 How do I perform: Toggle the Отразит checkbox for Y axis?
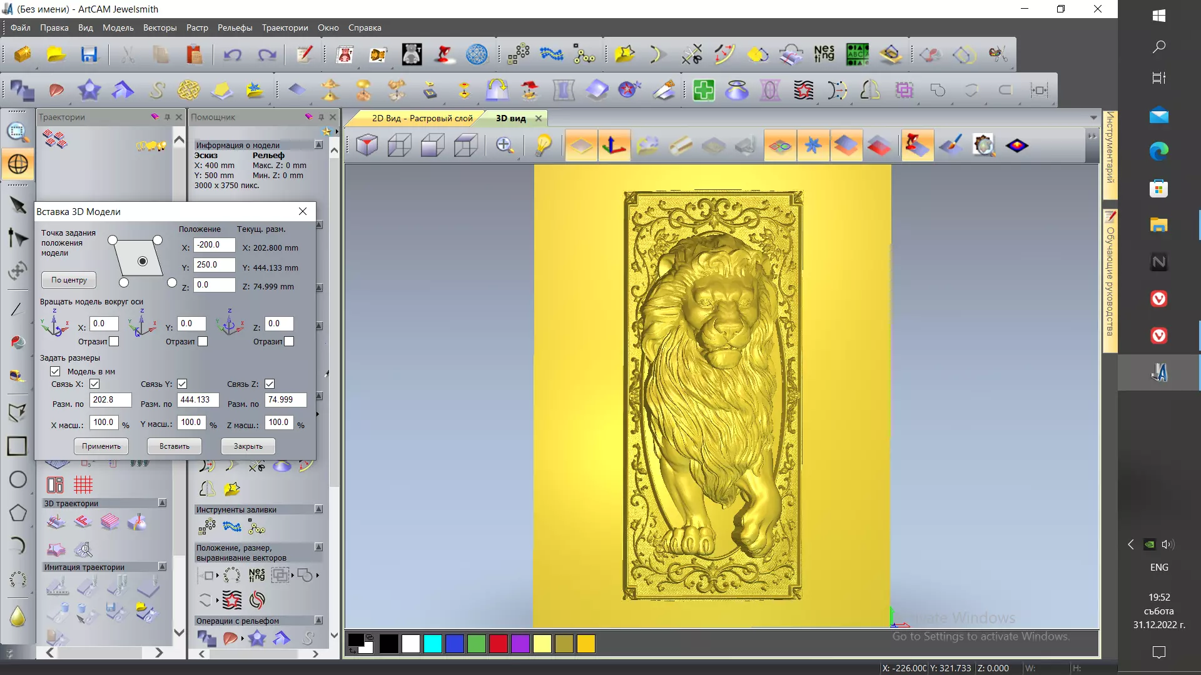(203, 341)
